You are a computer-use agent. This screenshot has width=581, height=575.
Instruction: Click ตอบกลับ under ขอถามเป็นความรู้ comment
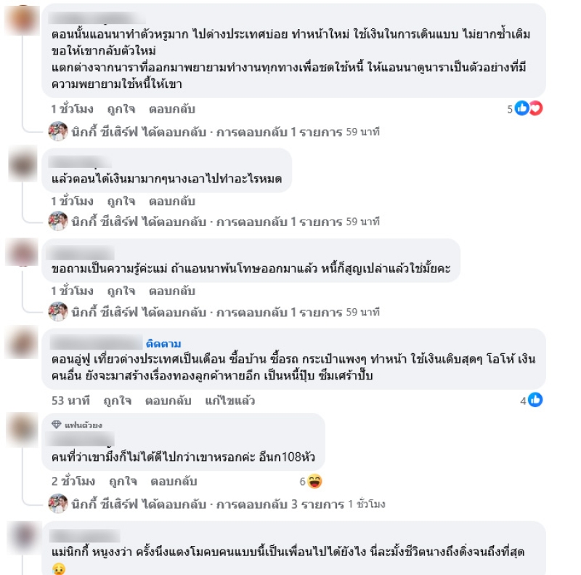pyautogui.click(x=172, y=291)
